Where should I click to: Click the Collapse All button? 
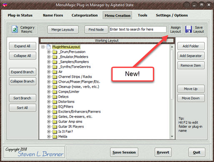(x=22, y=56)
